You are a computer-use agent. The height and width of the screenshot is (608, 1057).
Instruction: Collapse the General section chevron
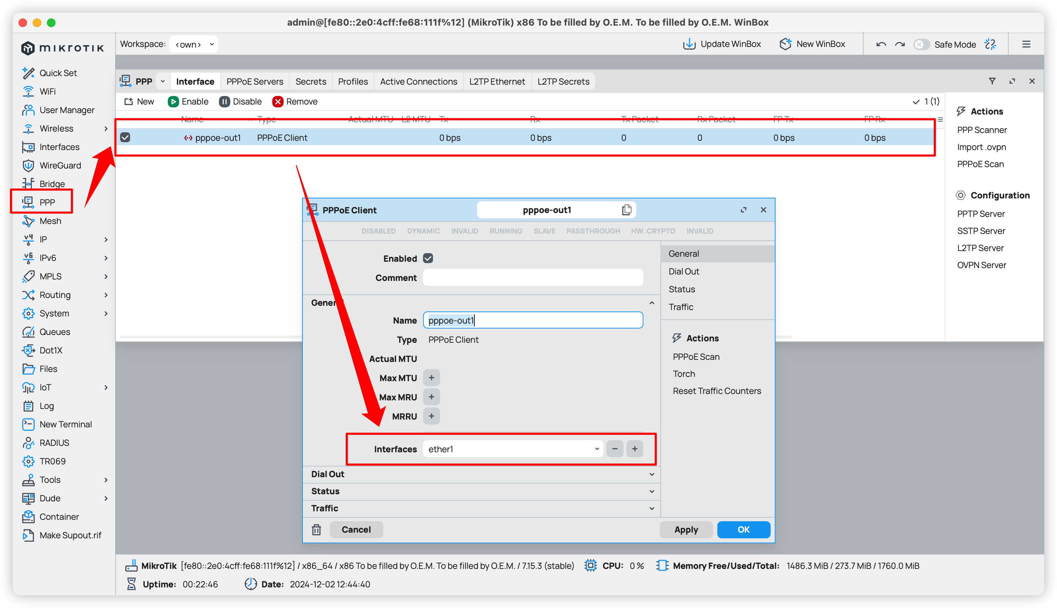pyautogui.click(x=651, y=302)
